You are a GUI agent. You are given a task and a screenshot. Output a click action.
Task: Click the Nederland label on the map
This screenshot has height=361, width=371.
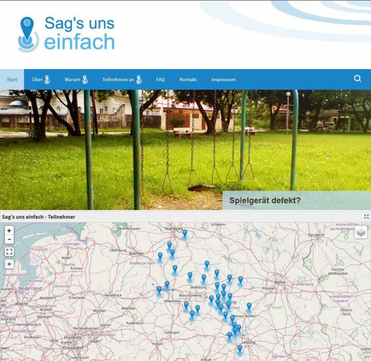[30, 288]
